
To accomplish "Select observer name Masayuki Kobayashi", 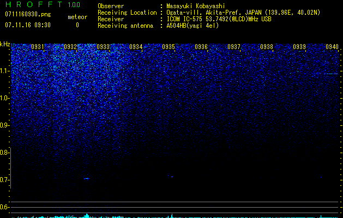I will coord(196,6).
